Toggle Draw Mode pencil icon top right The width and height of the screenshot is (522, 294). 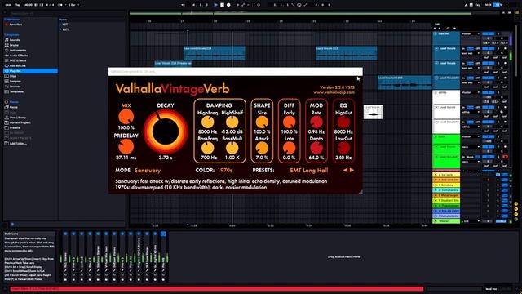[x=466, y=5]
